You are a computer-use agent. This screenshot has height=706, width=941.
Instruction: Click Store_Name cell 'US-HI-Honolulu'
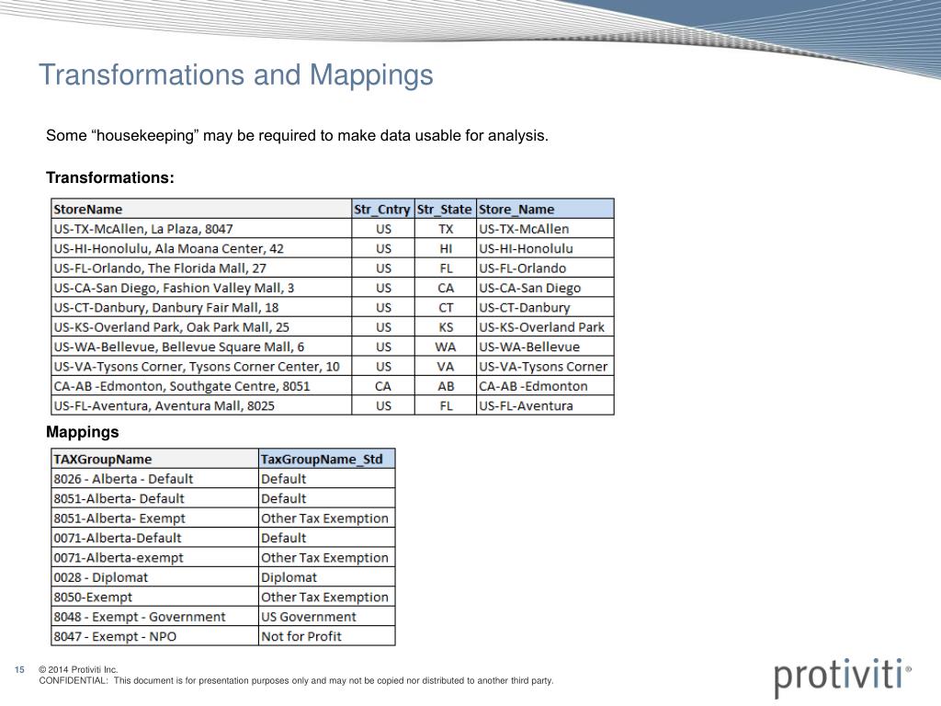pos(545,248)
